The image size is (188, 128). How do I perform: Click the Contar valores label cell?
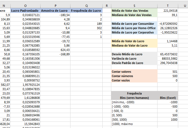(134, 72)
